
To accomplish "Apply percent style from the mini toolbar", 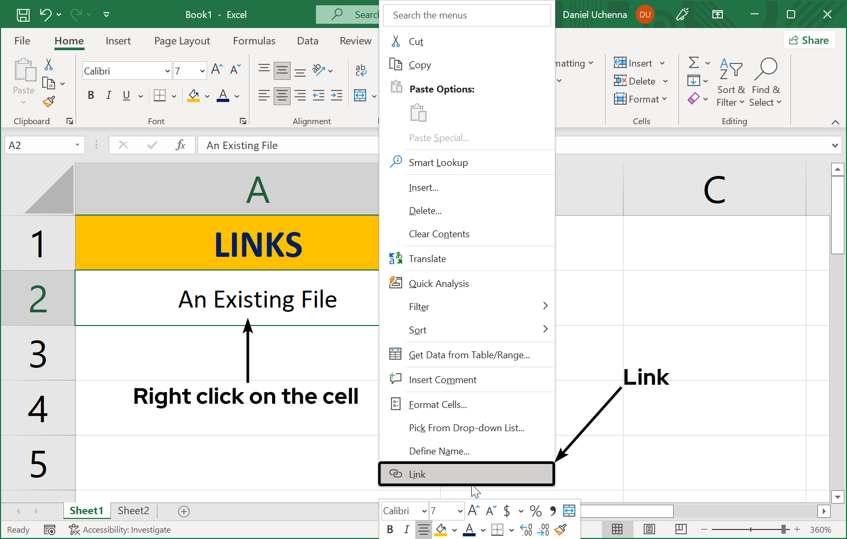I will tap(535, 510).
